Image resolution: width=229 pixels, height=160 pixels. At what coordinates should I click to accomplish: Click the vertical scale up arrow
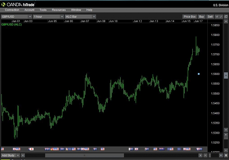coord(226,21)
